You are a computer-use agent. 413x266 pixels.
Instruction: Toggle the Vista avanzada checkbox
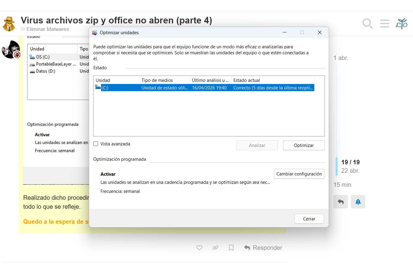click(x=96, y=144)
